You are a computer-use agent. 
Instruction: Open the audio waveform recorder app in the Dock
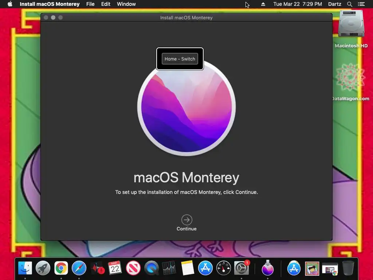click(97, 268)
